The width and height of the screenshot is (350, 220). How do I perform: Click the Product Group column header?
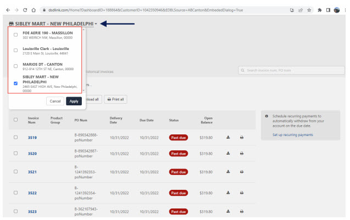coord(56,120)
